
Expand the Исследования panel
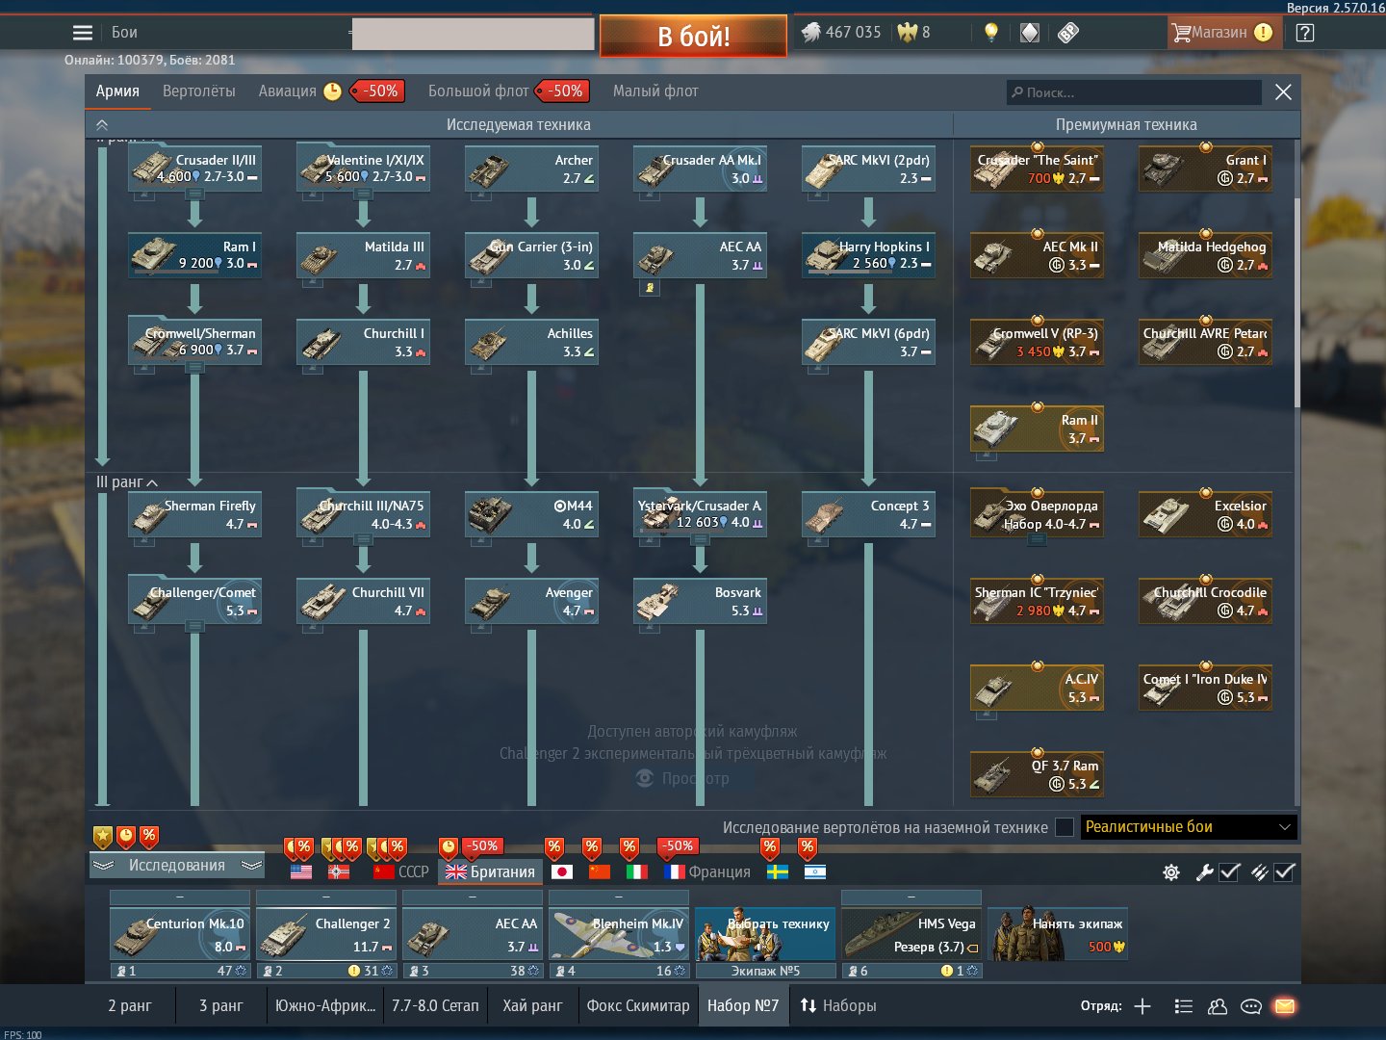(x=177, y=866)
